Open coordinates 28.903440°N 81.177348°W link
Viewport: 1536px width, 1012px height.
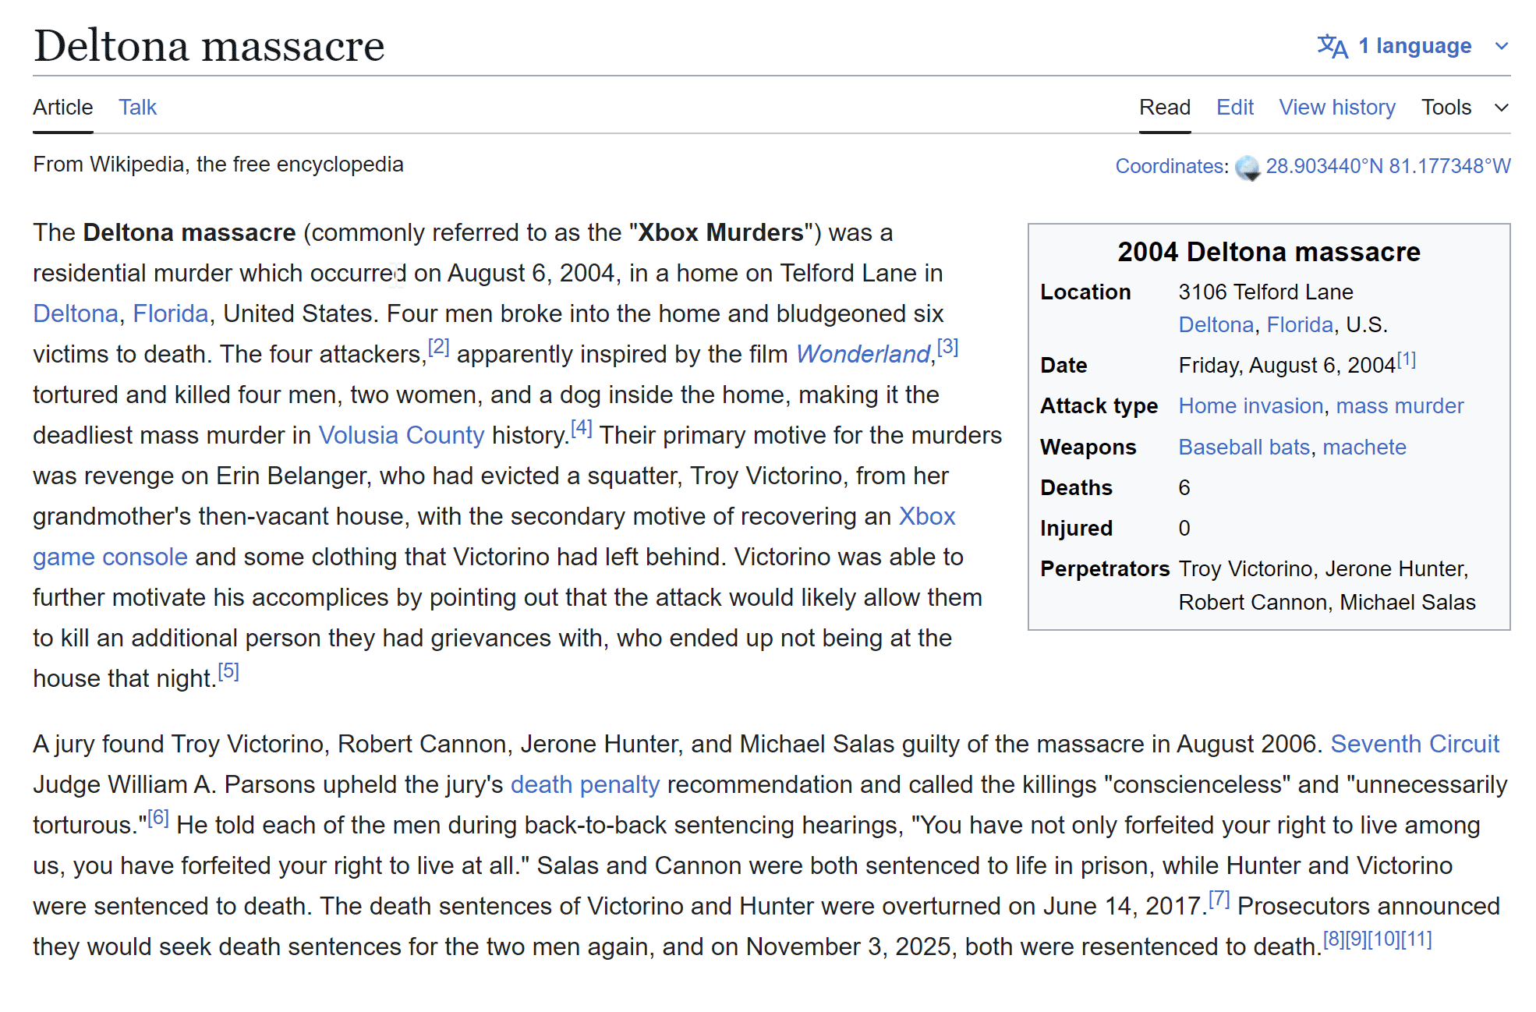point(1388,167)
